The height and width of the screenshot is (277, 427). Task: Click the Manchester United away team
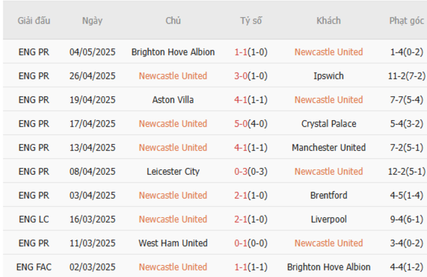pos(328,147)
